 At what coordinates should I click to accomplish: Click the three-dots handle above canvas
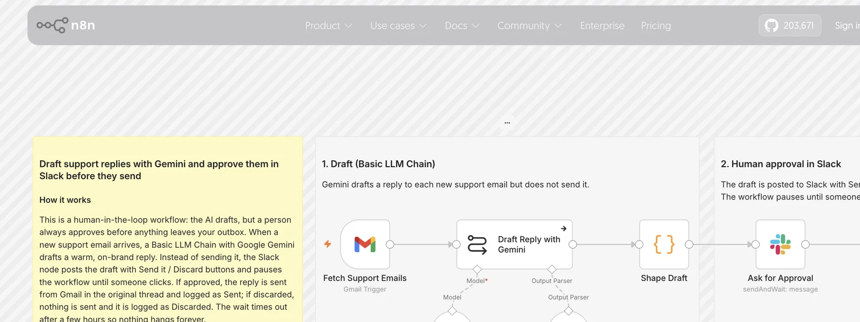[507, 123]
